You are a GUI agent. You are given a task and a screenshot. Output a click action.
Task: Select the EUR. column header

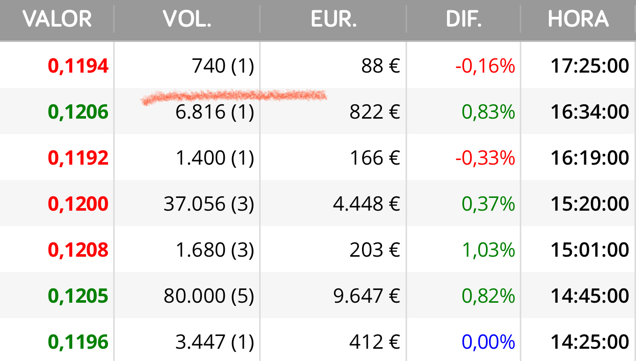[x=333, y=19]
